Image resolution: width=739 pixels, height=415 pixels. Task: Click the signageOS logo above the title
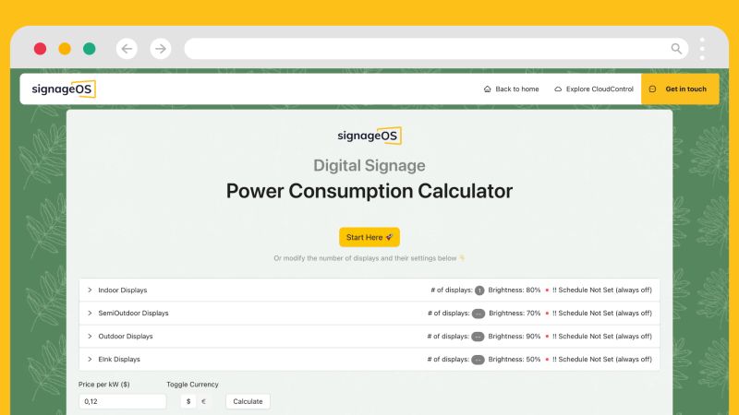[x=369, y=136]
